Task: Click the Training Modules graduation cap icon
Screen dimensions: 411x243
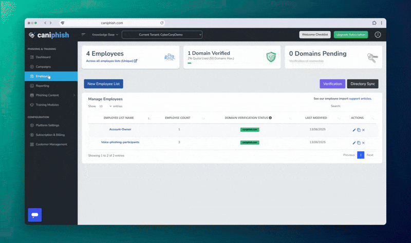Action: [x=32, y=105]
